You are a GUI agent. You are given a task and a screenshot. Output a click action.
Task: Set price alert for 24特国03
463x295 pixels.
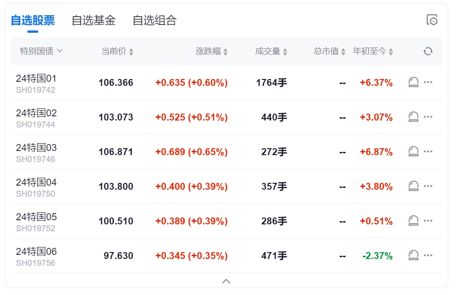click(x=414, y=152)
